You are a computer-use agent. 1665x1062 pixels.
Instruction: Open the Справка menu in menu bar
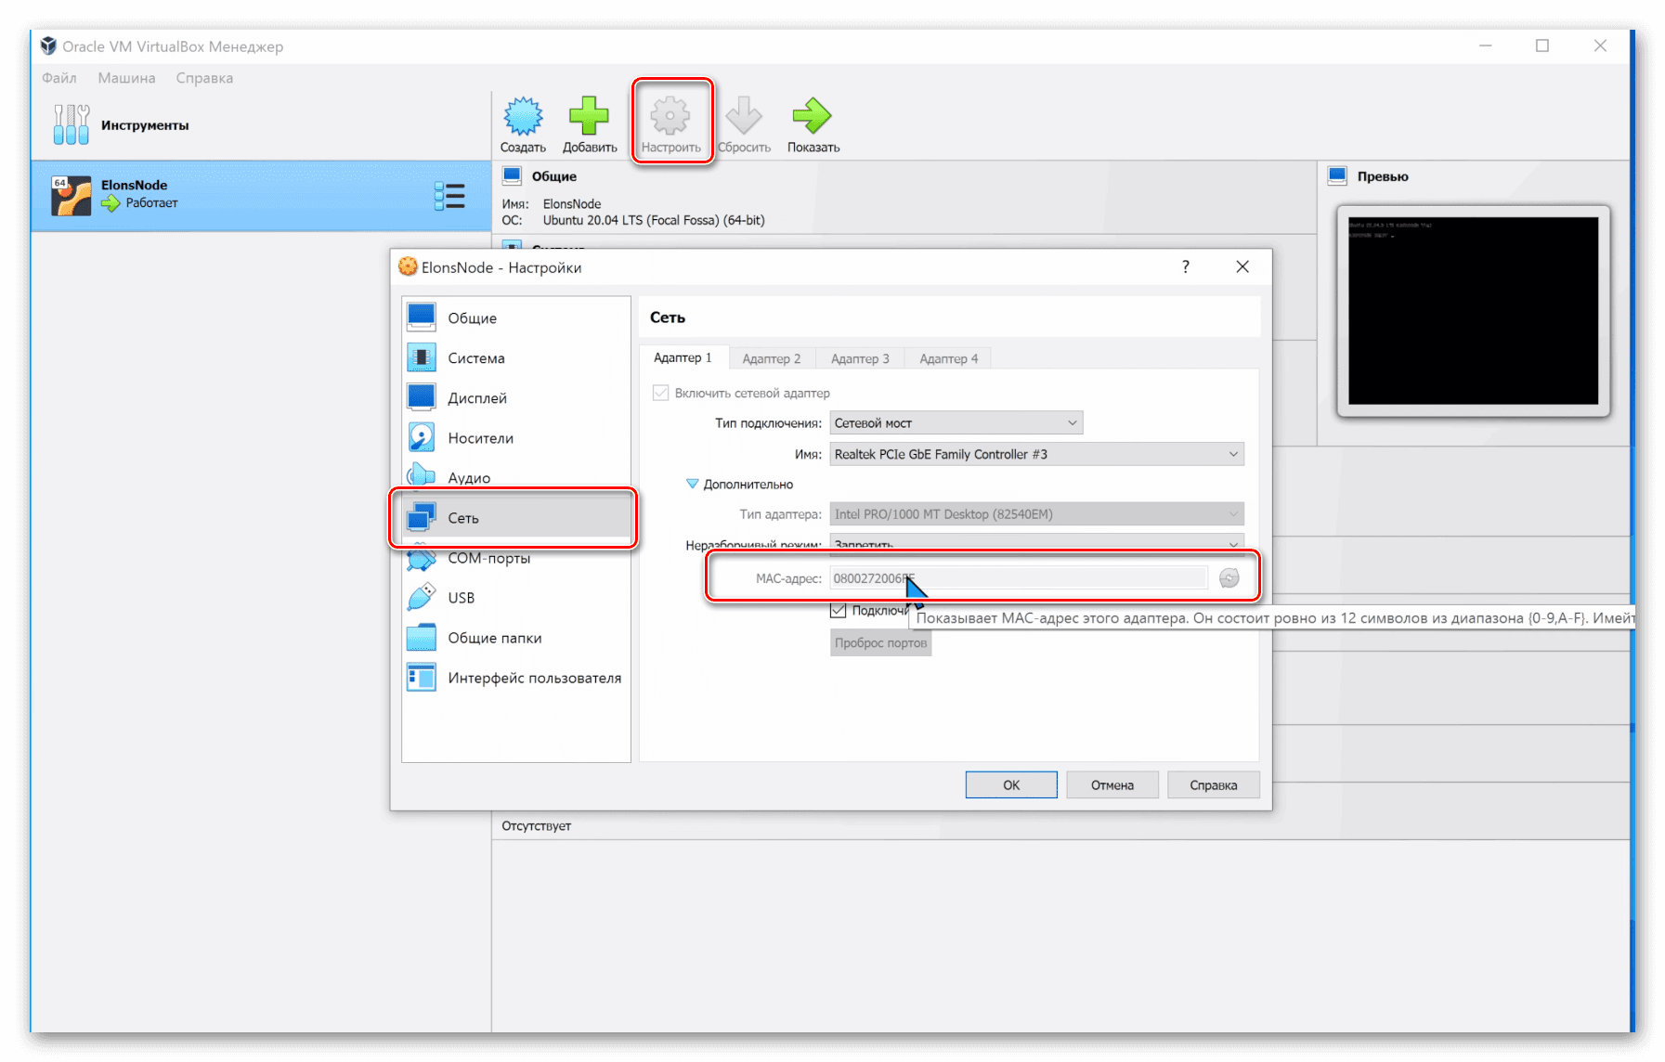click(x=204, y=78)
